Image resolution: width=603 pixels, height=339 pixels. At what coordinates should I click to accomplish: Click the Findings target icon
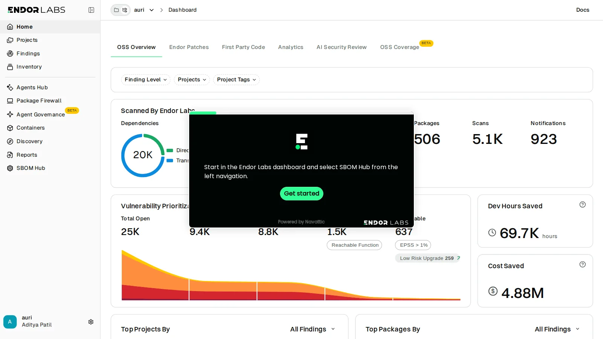point(10,53)
